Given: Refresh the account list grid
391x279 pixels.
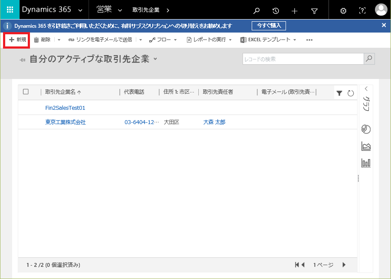Looking at the screenshot, I should point(351,93).
